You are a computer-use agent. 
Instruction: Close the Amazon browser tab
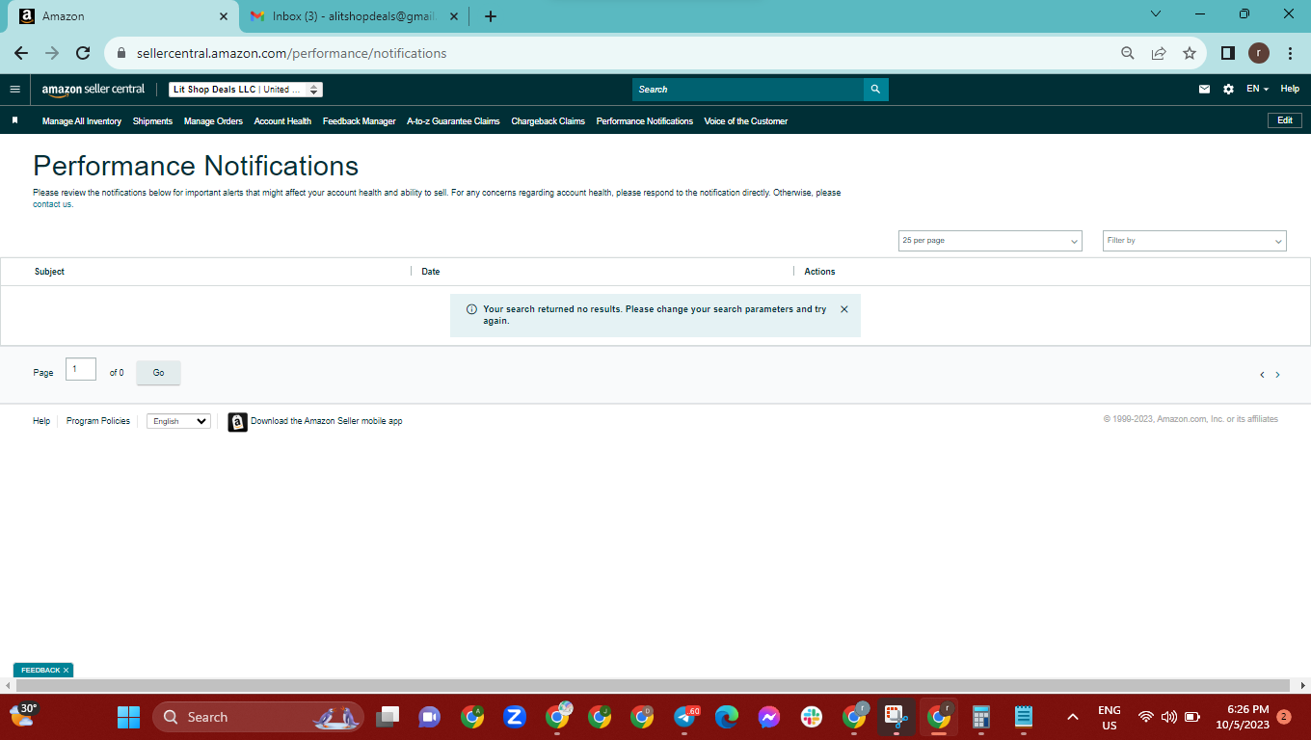tap(224, 16)
